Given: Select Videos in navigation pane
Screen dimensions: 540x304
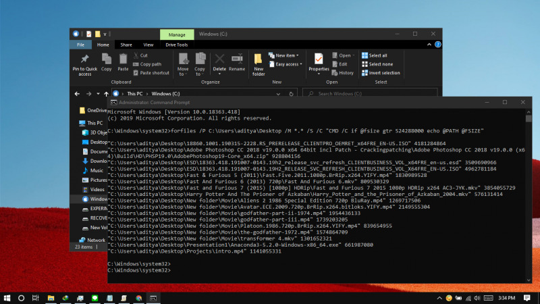Looking at the screenshot, I should [x=94, y=190].
